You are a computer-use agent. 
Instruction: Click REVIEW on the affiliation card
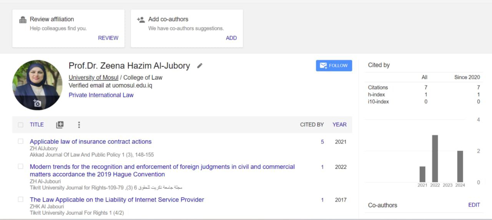coord(108,38)
